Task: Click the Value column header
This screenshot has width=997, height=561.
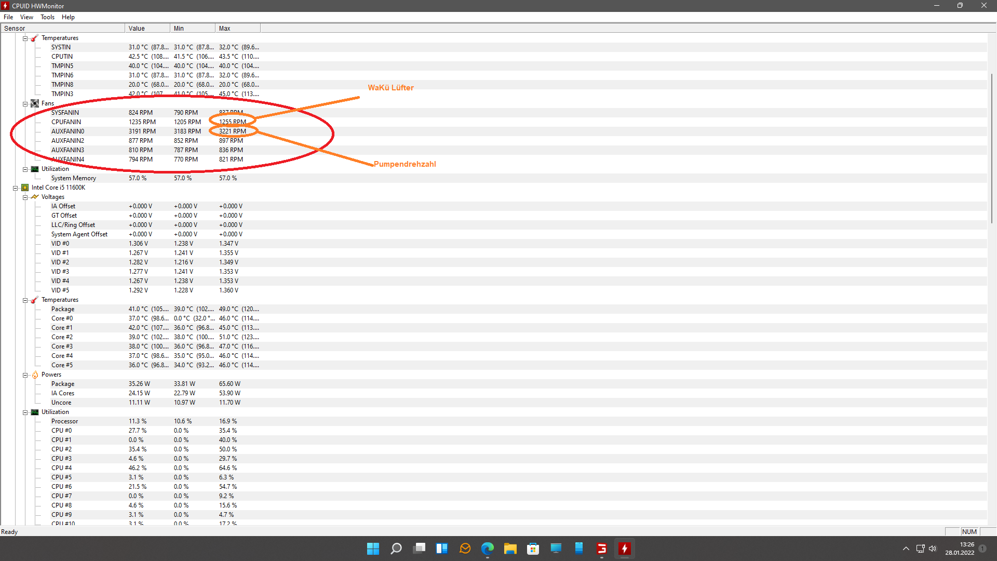Action: pos(147,29)
